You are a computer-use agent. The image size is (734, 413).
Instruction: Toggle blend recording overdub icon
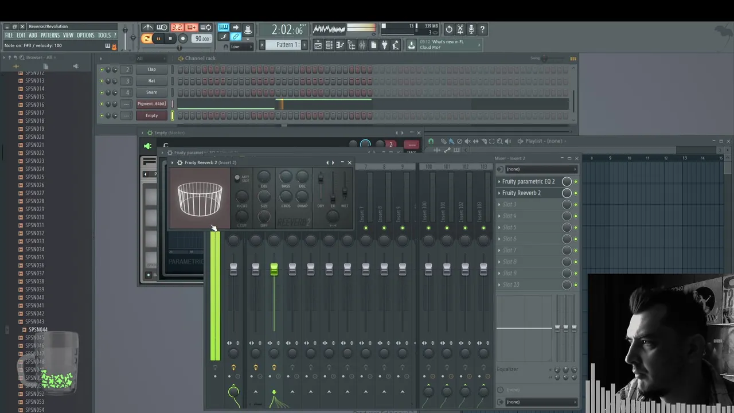pos(191,28)
